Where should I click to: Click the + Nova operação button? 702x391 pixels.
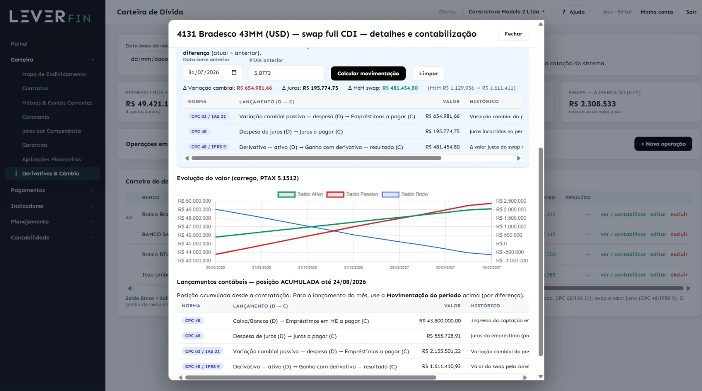click(x=663, y=144)
